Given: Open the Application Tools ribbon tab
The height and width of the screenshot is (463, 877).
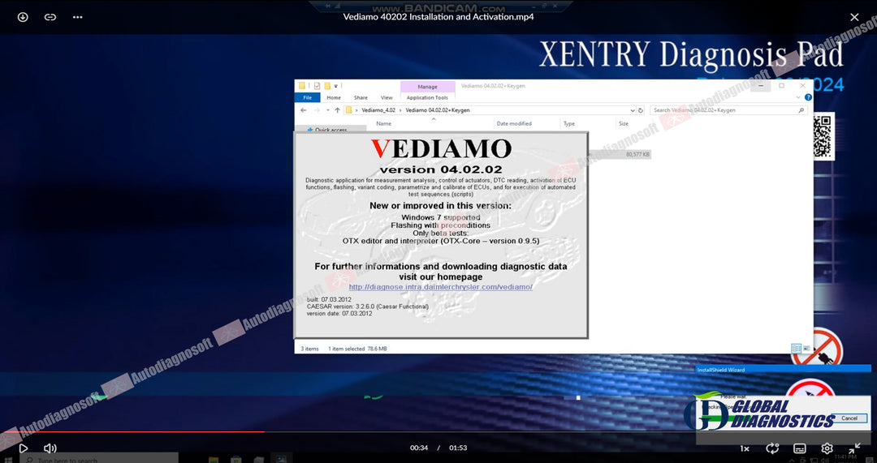Looking at the screenshot, I should click(427, 97).
